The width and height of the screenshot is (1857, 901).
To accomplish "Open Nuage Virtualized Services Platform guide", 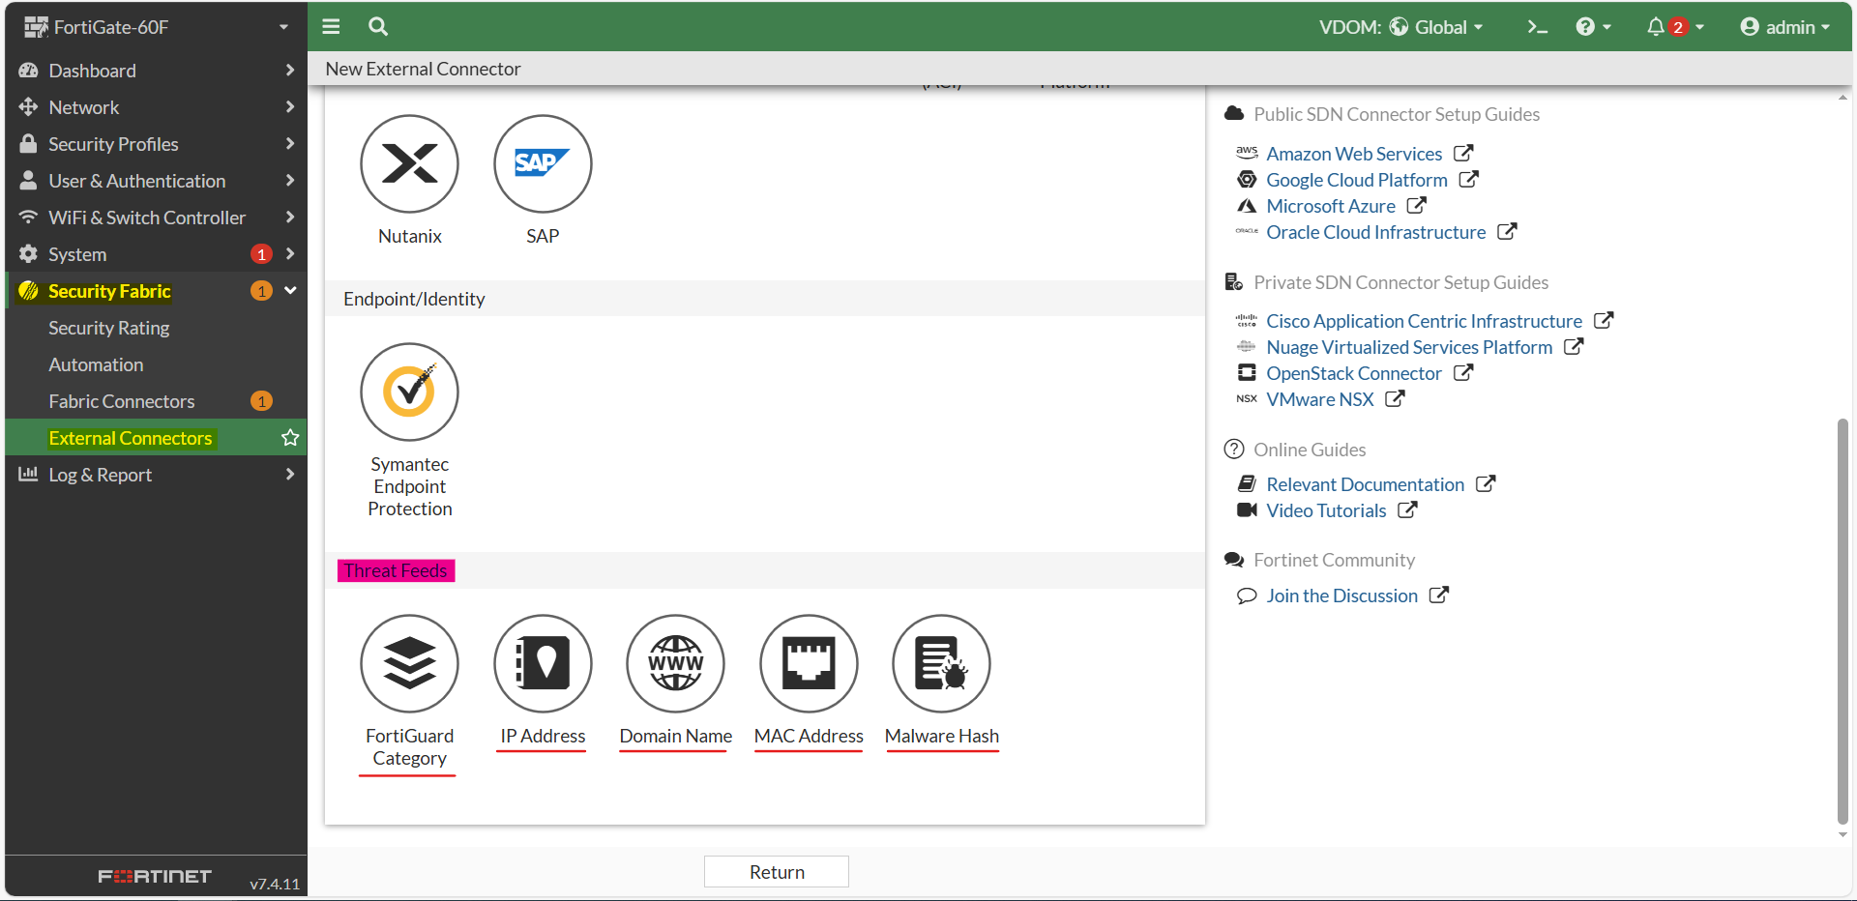I will (x=1409, y=347).
